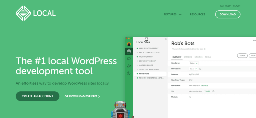Open the help question mark icon in sidebar
The height and width of the screenshot is (118, 256).
click(129, 73)
